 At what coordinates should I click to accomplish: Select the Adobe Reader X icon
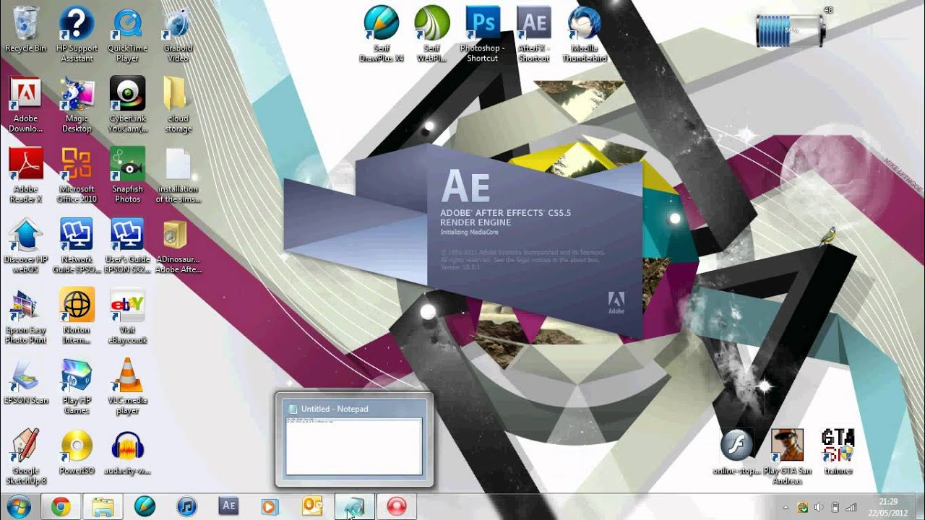(x=25, y=175)
